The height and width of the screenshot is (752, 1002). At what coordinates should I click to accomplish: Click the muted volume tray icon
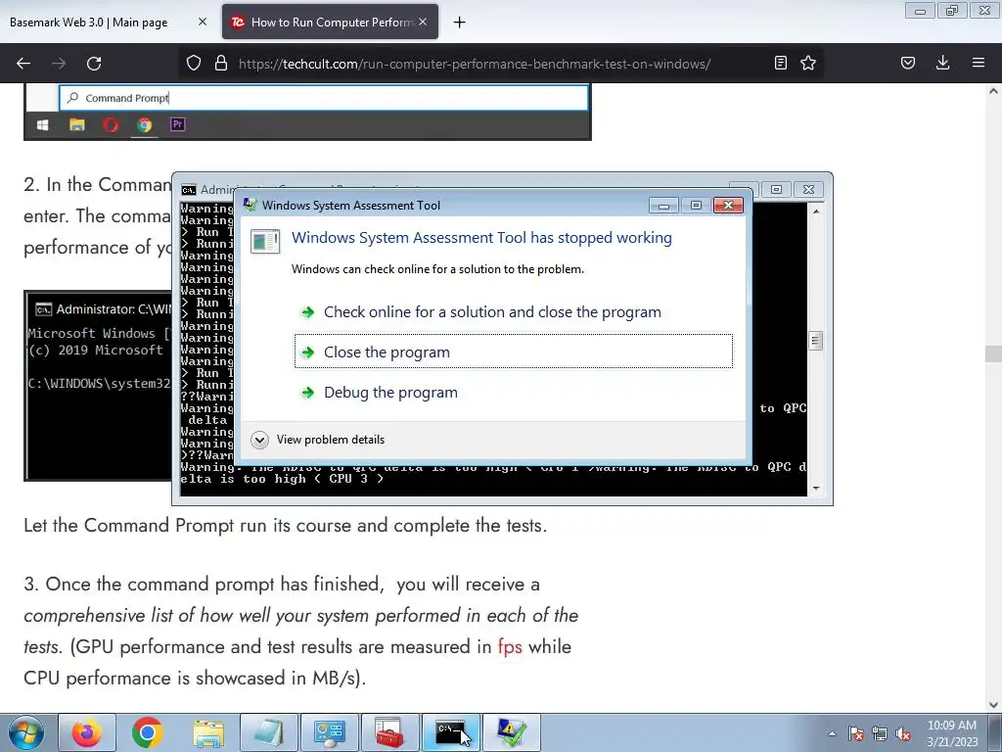tap(903, 733)
